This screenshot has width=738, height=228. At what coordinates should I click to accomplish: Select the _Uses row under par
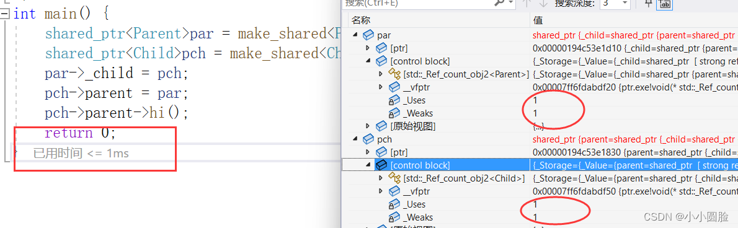click(x=414, y=100)
